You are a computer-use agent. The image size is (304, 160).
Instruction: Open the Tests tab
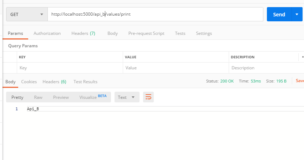pyautogui.click(x=180, y=33)
